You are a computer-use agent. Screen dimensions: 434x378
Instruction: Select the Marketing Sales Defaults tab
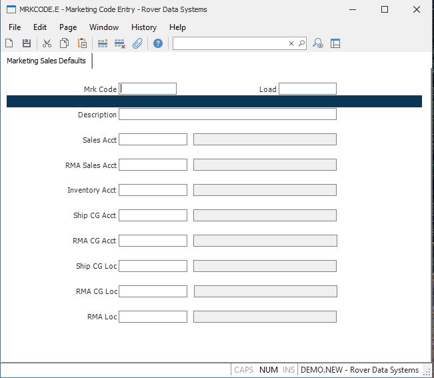coord(47,61)
